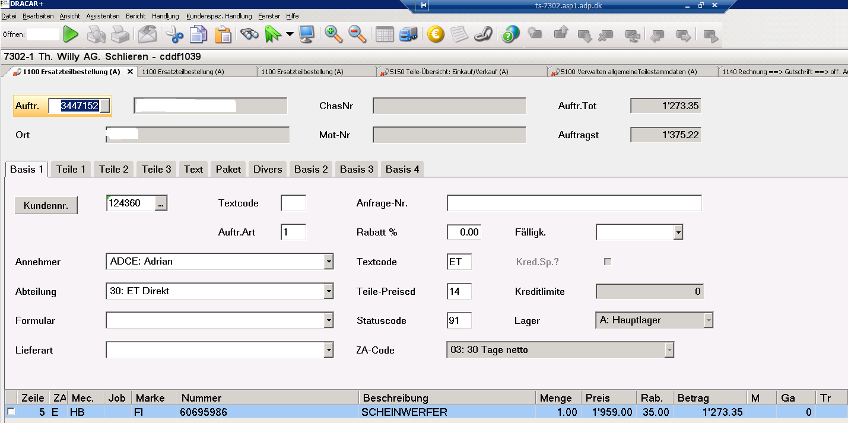The width and height of the screenshot is (848, 436).
Task: Switch to the Teile 1 tab
Action: coord(71,169)
